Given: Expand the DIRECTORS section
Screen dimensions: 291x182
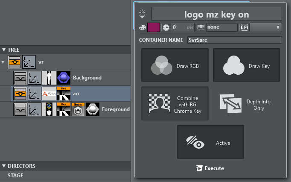Looking at the screenshot, I should pos(4,166).
